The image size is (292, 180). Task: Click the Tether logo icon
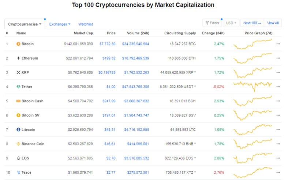coord(18,87)
